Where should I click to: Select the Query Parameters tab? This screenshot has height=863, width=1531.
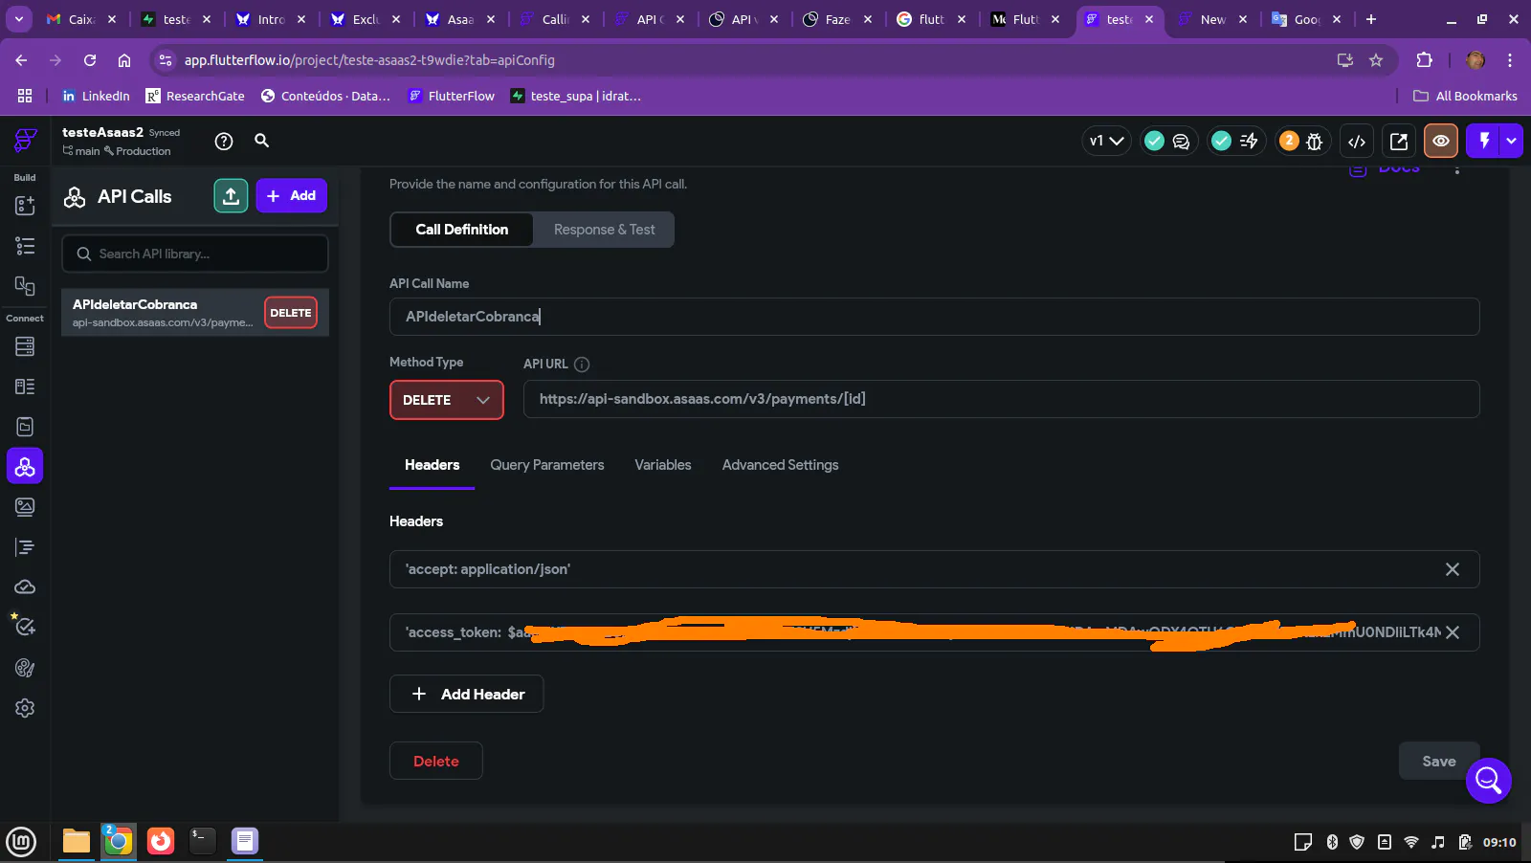(x=547, y=465)
